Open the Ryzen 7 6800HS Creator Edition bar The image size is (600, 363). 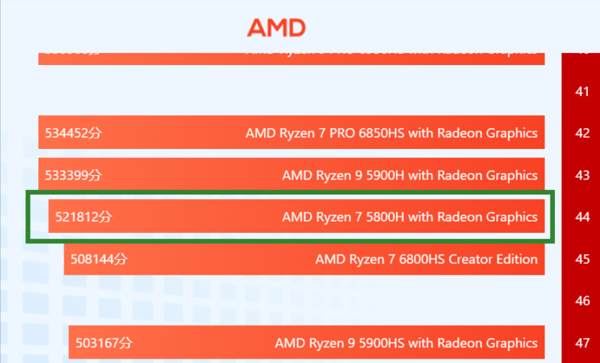426,259
